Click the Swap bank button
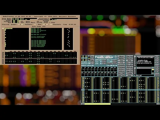The image size is (160, 120). [157, 75]
